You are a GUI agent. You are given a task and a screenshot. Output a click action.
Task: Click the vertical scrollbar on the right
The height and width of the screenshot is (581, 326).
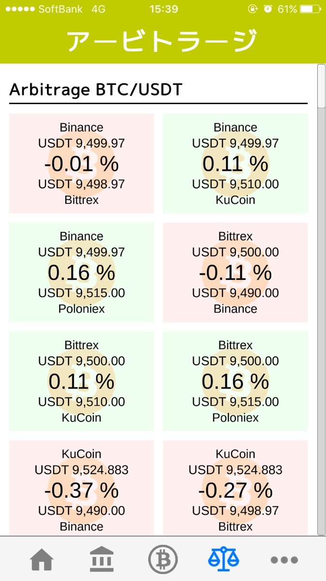(321, 300)
